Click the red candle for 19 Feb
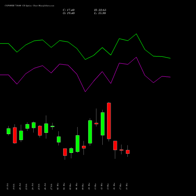The height and width of the screenshot is (196, 196). pyautogui.click(x=15, y=135)
